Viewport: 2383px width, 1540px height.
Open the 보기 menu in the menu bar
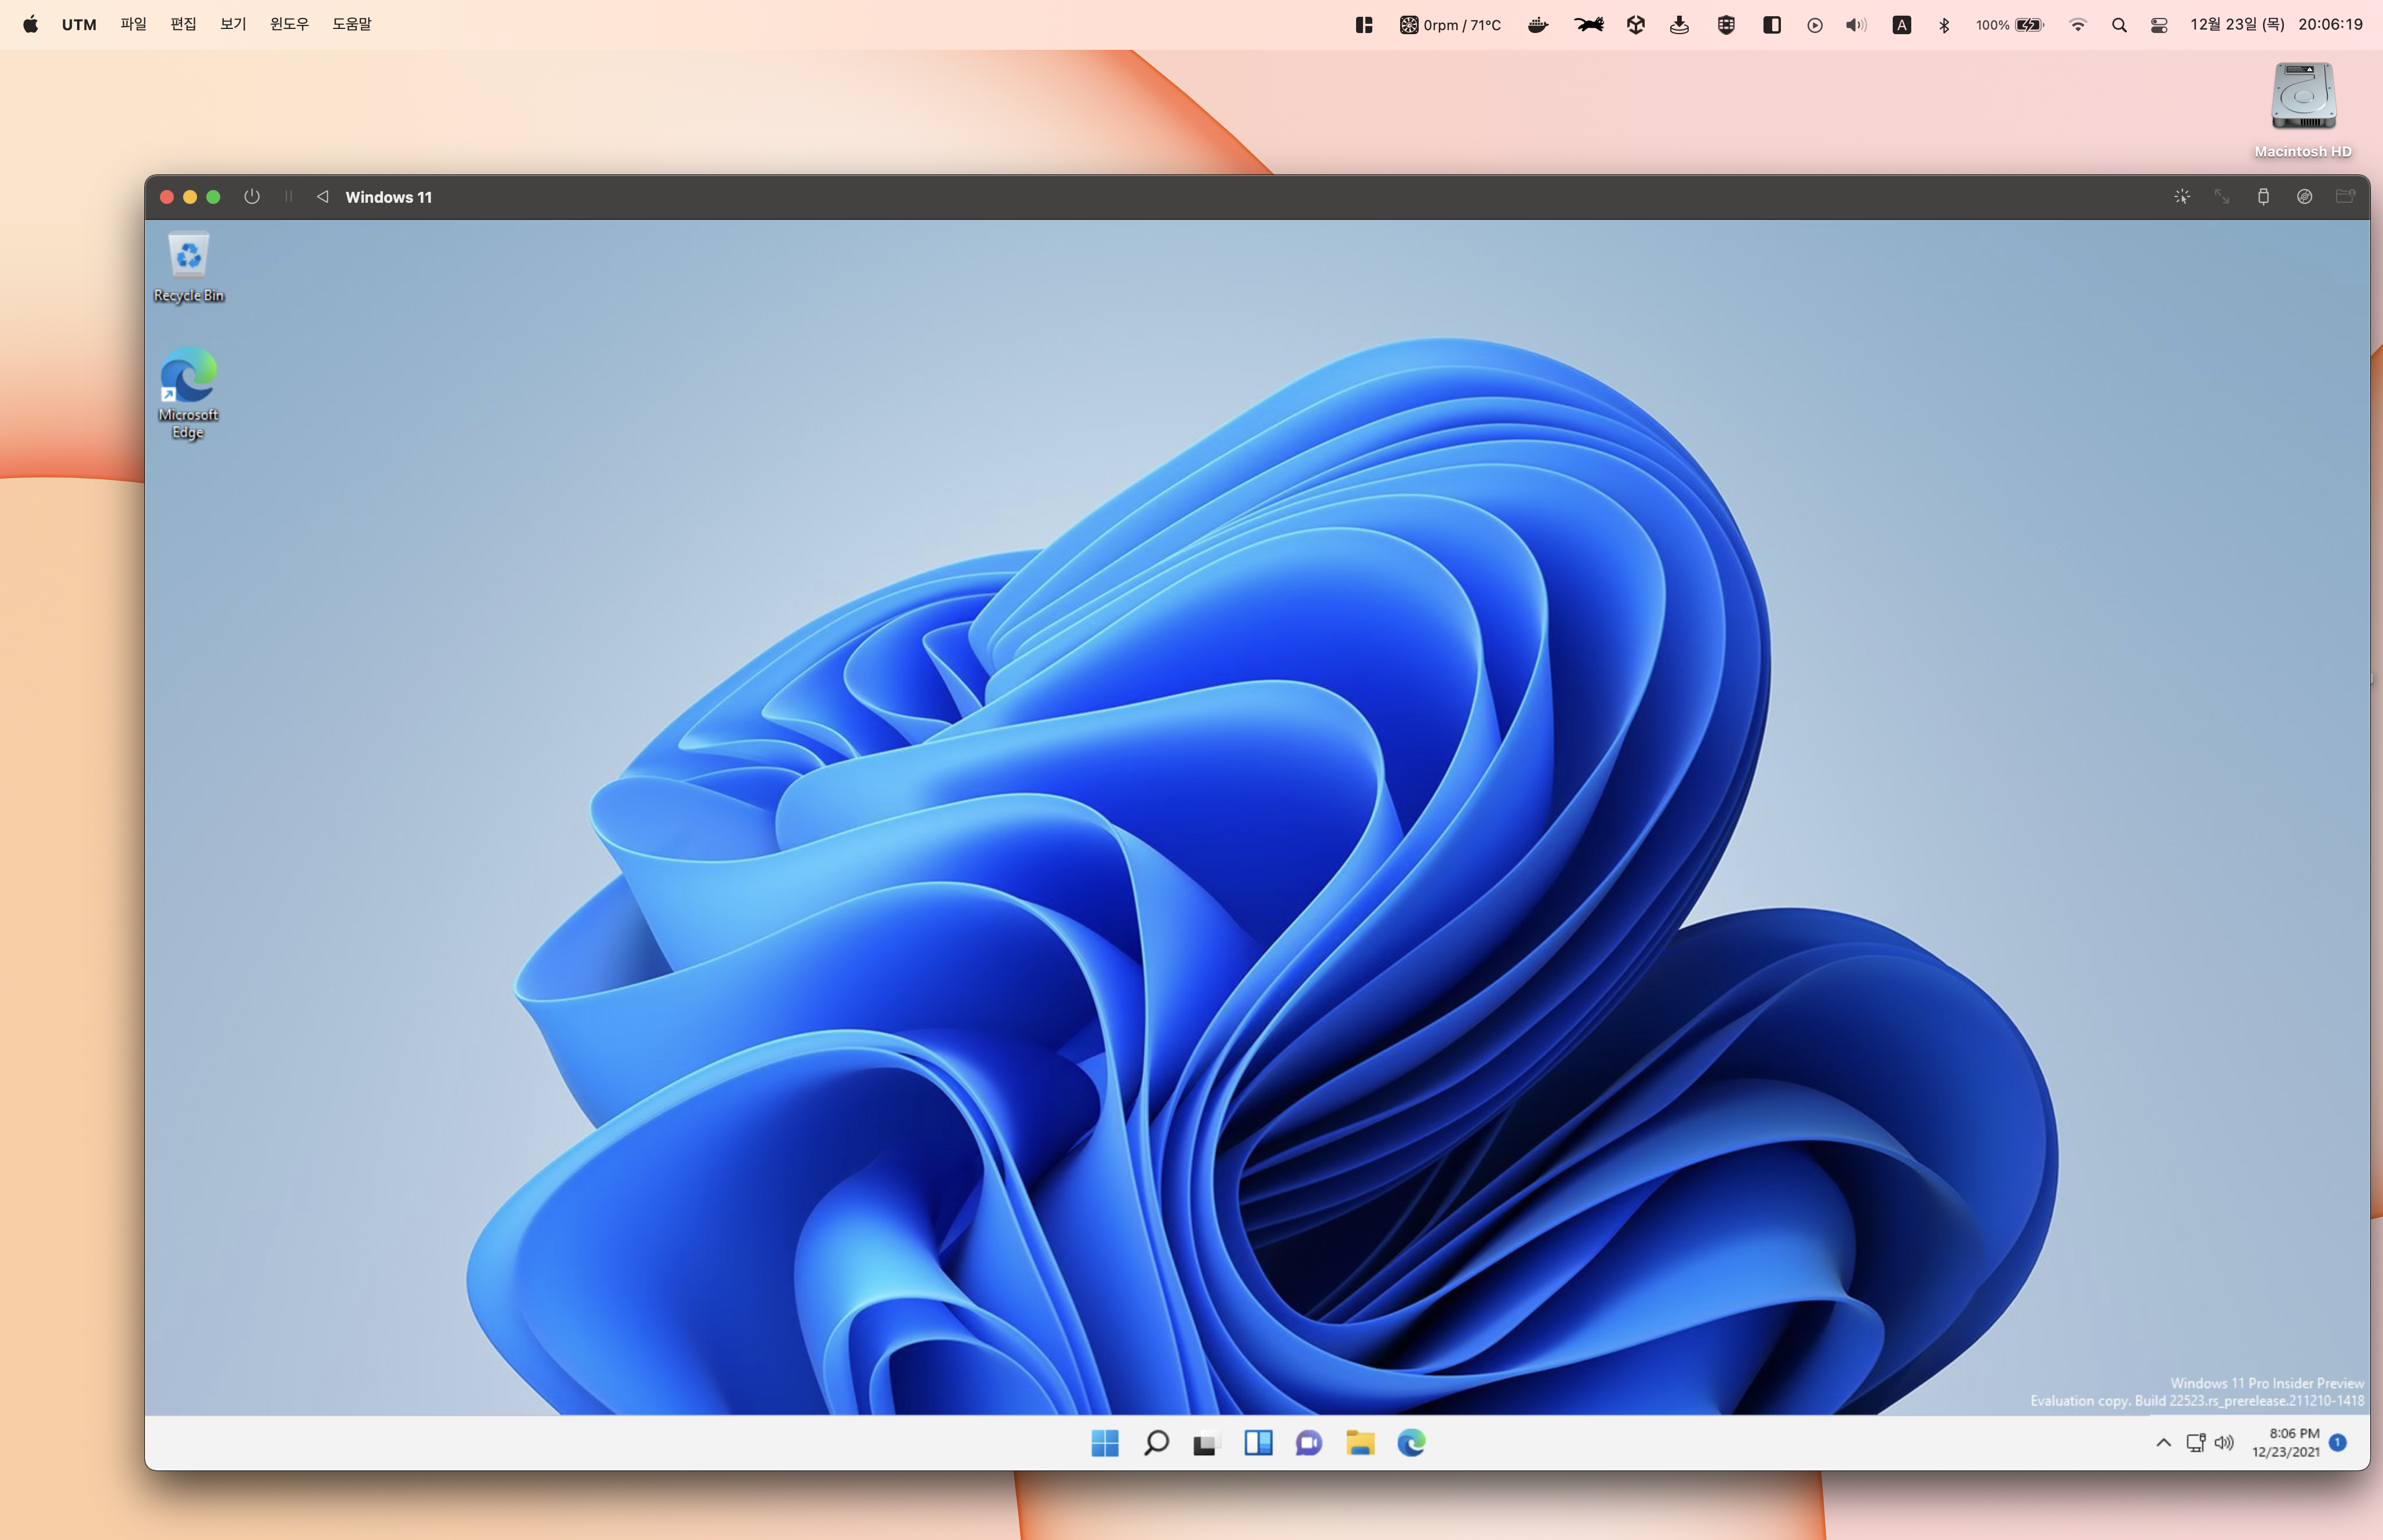click(233, 24)
